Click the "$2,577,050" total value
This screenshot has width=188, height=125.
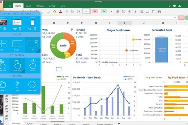point(82,58)
